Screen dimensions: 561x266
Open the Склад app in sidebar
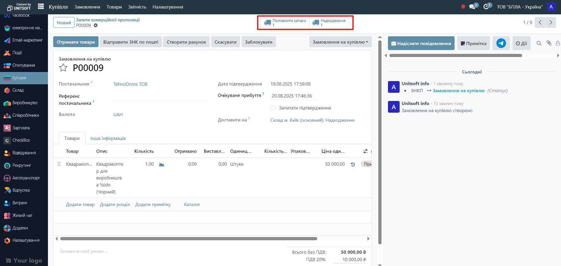(x=18, y=90)
